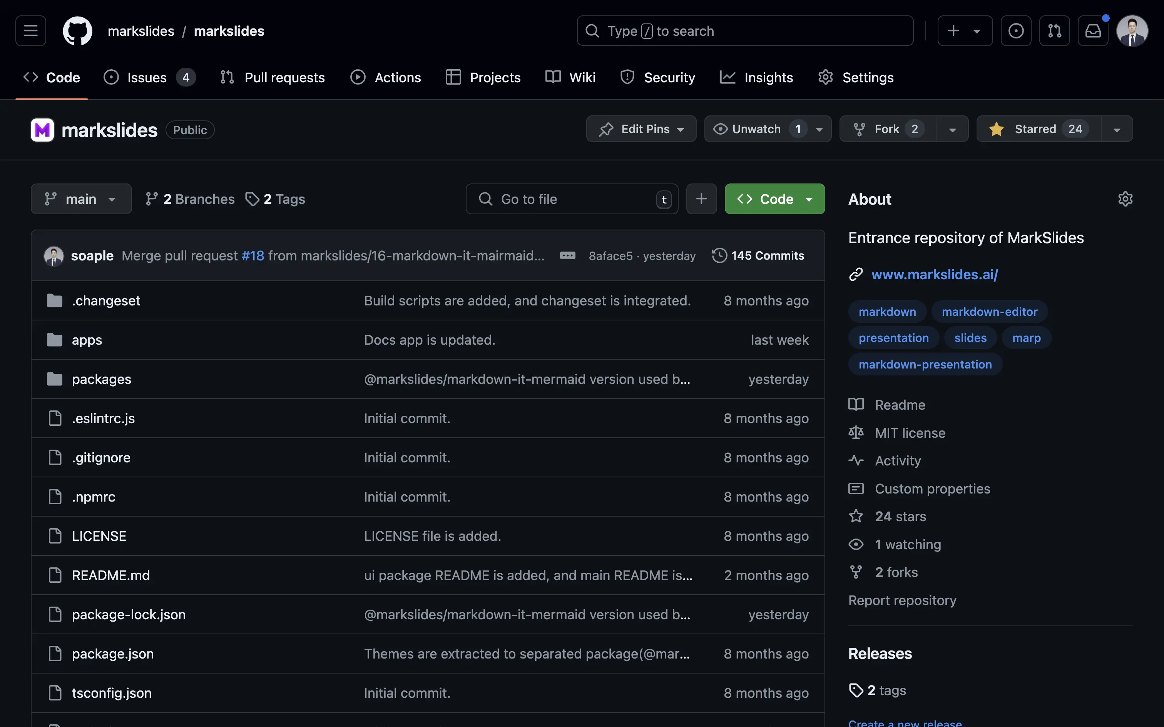Open the green Code dropdown button

coord(774,199)
